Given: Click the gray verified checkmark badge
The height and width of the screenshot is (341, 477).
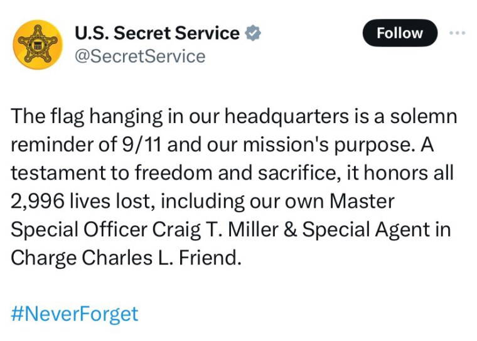Looking at the screenshot, I should pyautogui.click(x=253, y=33).
